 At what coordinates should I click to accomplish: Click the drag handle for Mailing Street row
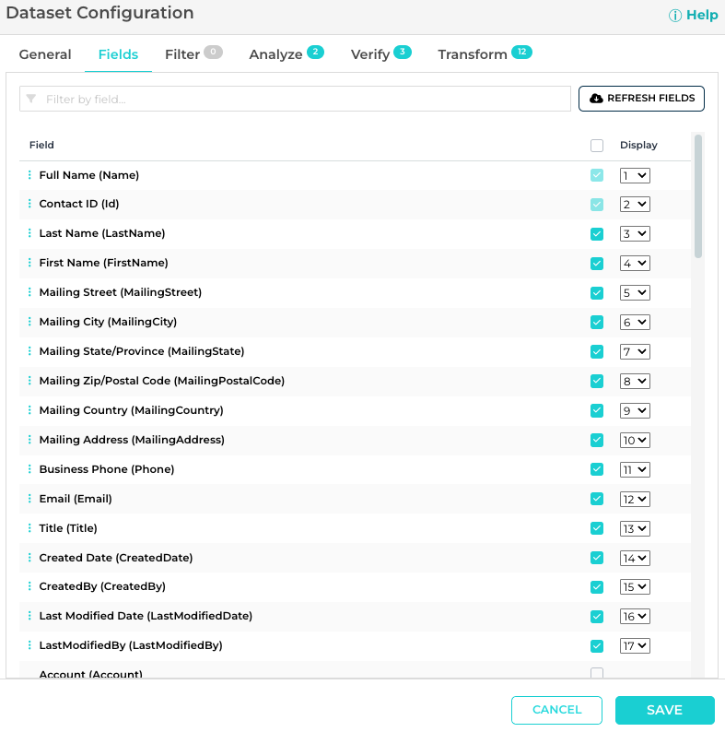click(29, 291)
